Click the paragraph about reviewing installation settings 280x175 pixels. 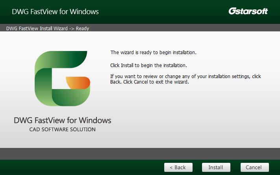185,79
